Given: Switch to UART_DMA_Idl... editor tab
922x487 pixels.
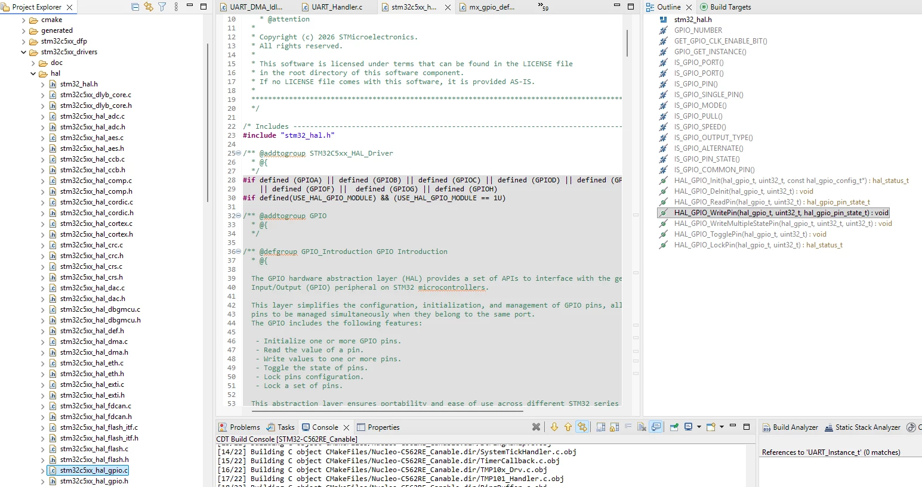Looking at the screenshot, I should click(x=255, y=7).
